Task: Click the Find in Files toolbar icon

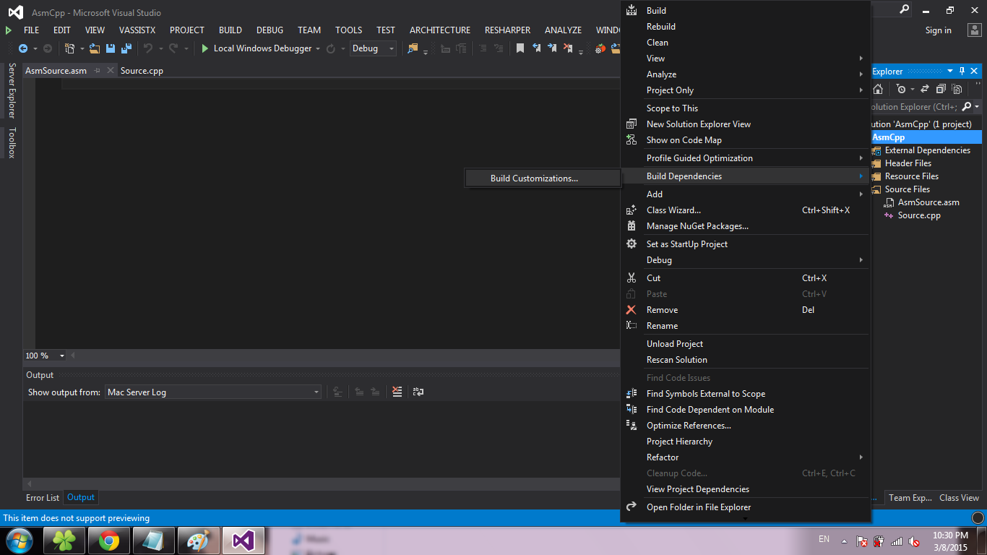Action: (413, 48)
